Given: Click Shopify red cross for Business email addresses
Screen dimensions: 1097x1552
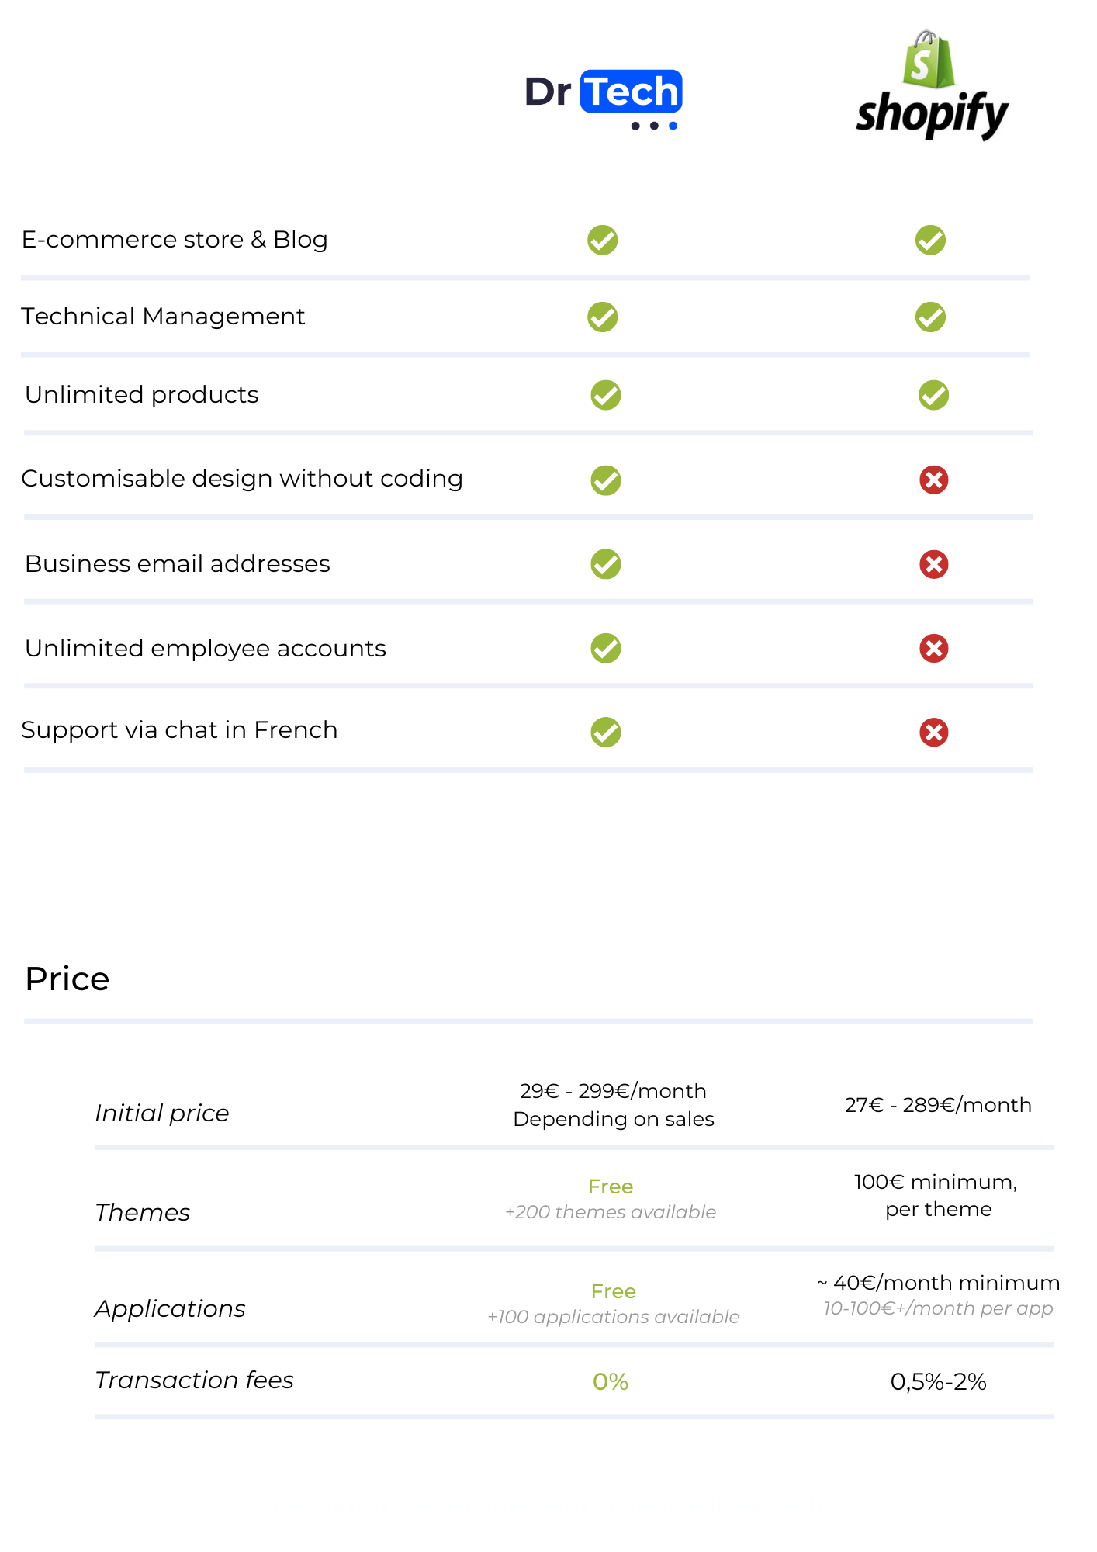Looking at the screenshot, I should [934, 564].
